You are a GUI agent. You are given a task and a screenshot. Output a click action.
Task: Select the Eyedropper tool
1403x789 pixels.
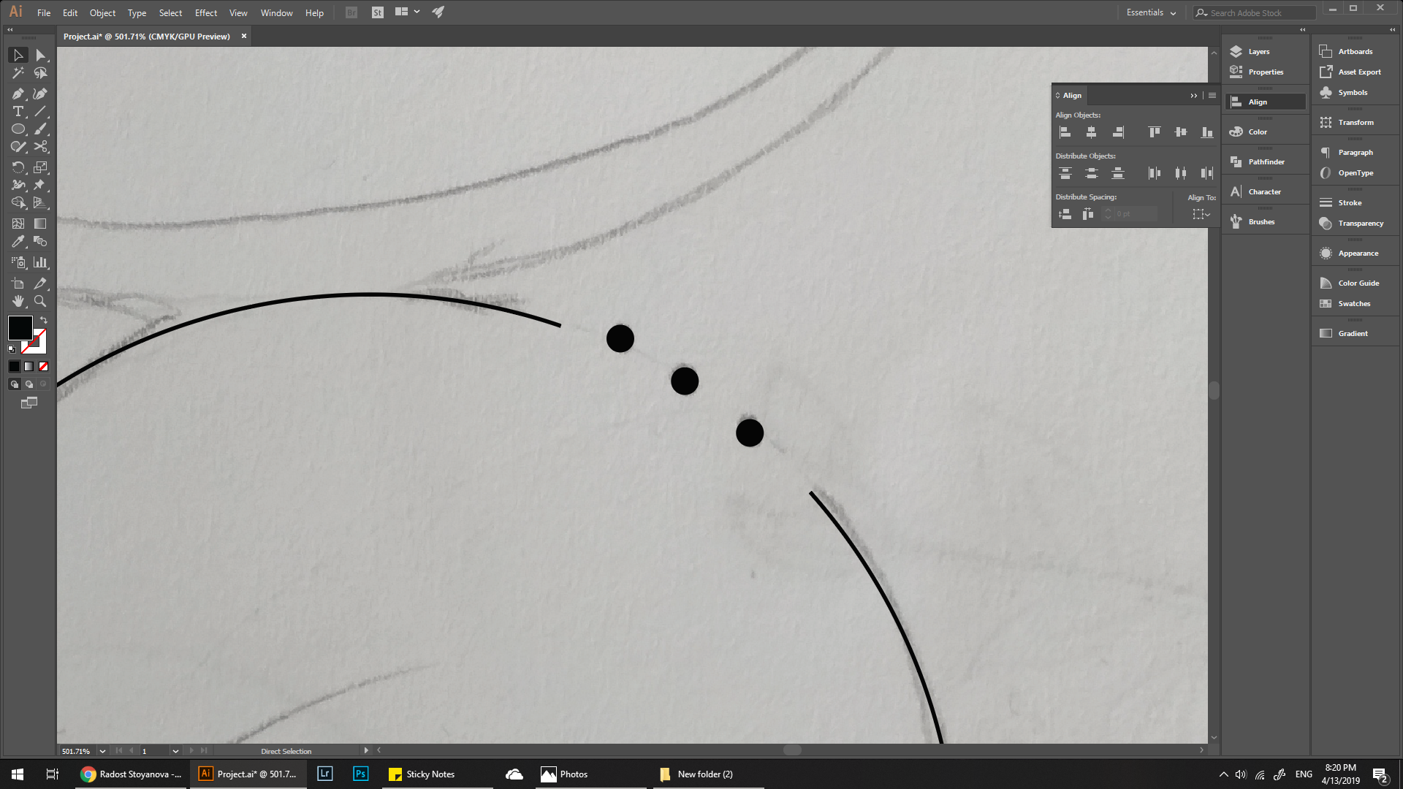click(18, 241)
